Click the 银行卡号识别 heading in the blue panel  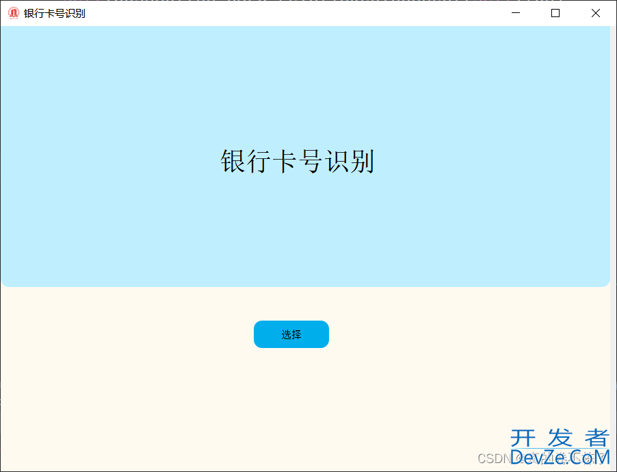pos(297,161)
